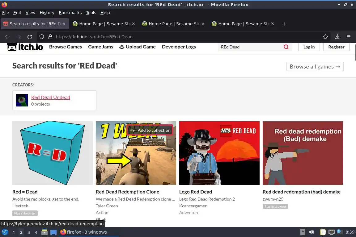Click Browse Games in itch.io nav
The height and width of the screenshot is (237, 356).
66,47
